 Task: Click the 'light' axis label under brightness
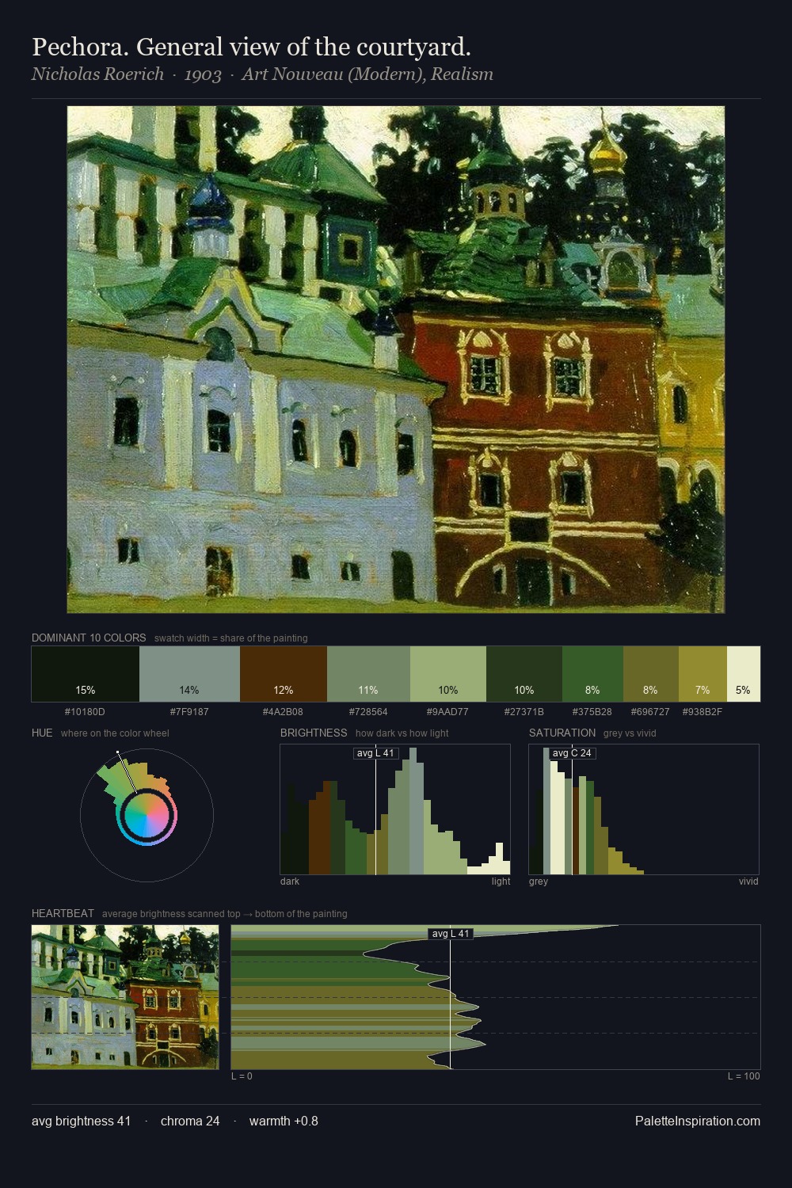pos(501,881)
